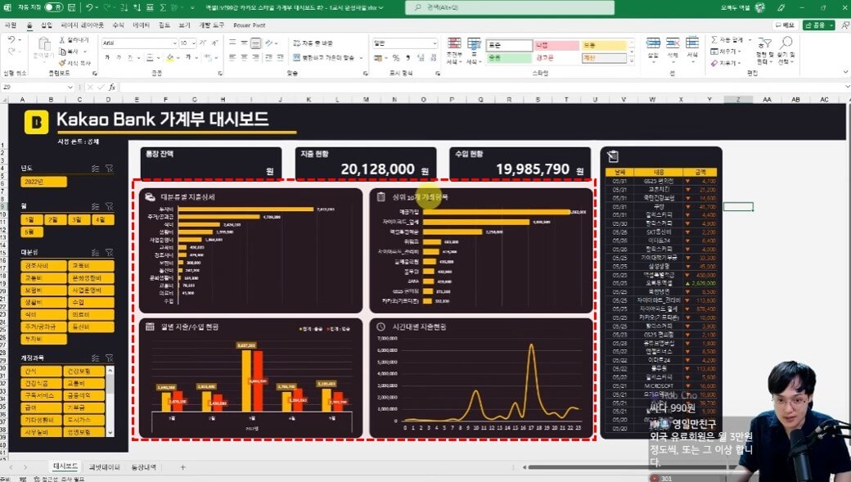Image resolution: width=851 pixels, height=482 pixels.
Task: Expand the font size dropdown
Action: 196,43
